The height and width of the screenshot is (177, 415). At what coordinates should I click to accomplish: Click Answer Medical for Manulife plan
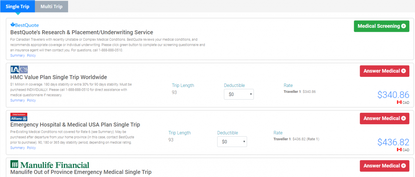click(x=385, y=166)
